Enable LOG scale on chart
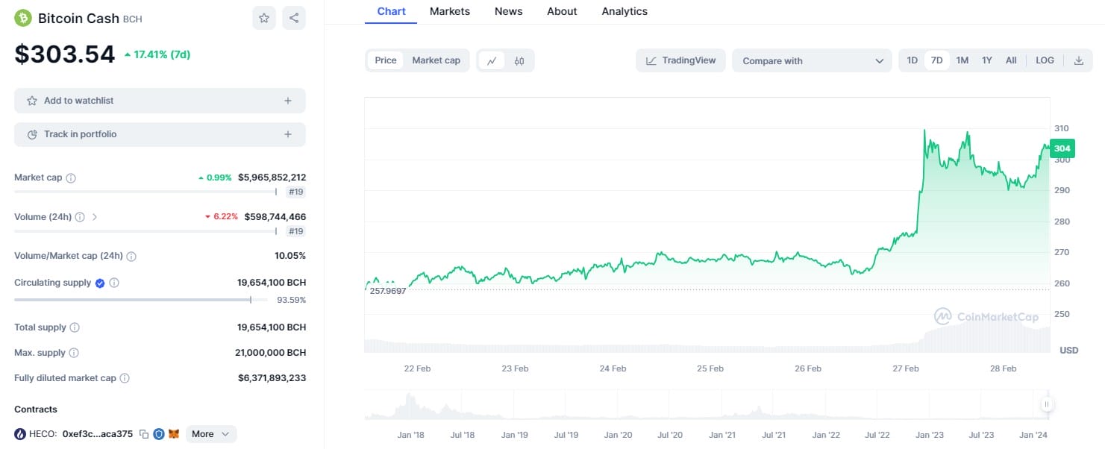Image resolution: width=1105 pixels, height=449 pixels. (1045, 60)
